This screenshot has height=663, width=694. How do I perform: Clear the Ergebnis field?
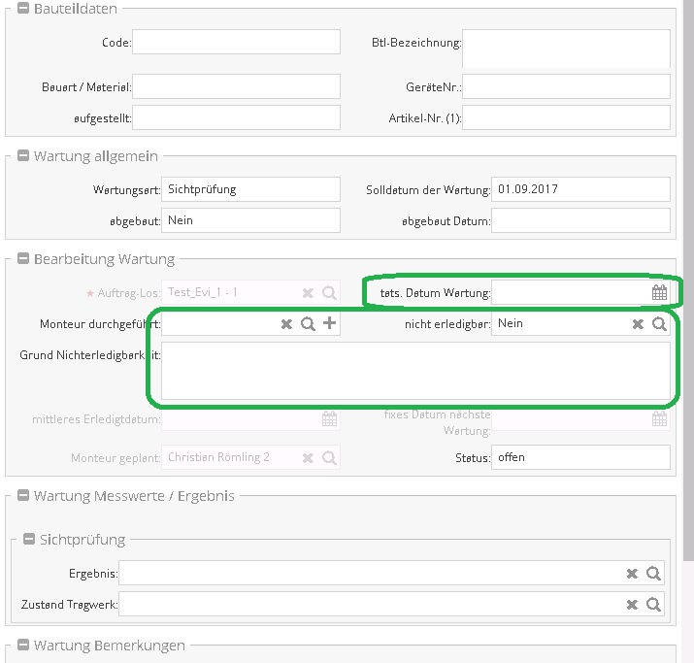632,575
